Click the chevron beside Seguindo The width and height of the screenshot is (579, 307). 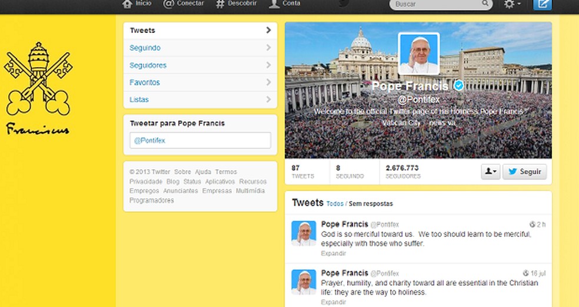click(268, 48)
